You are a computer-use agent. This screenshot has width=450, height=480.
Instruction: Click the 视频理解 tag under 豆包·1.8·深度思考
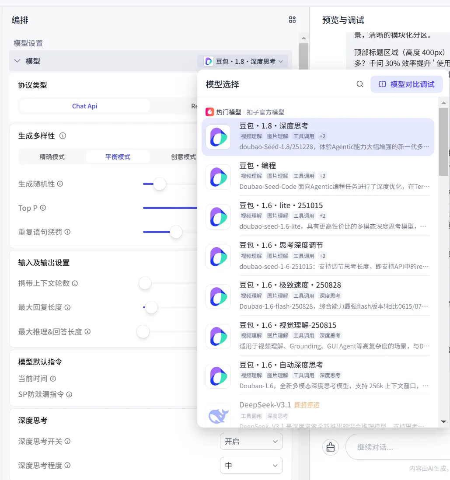tap(251, 136)
